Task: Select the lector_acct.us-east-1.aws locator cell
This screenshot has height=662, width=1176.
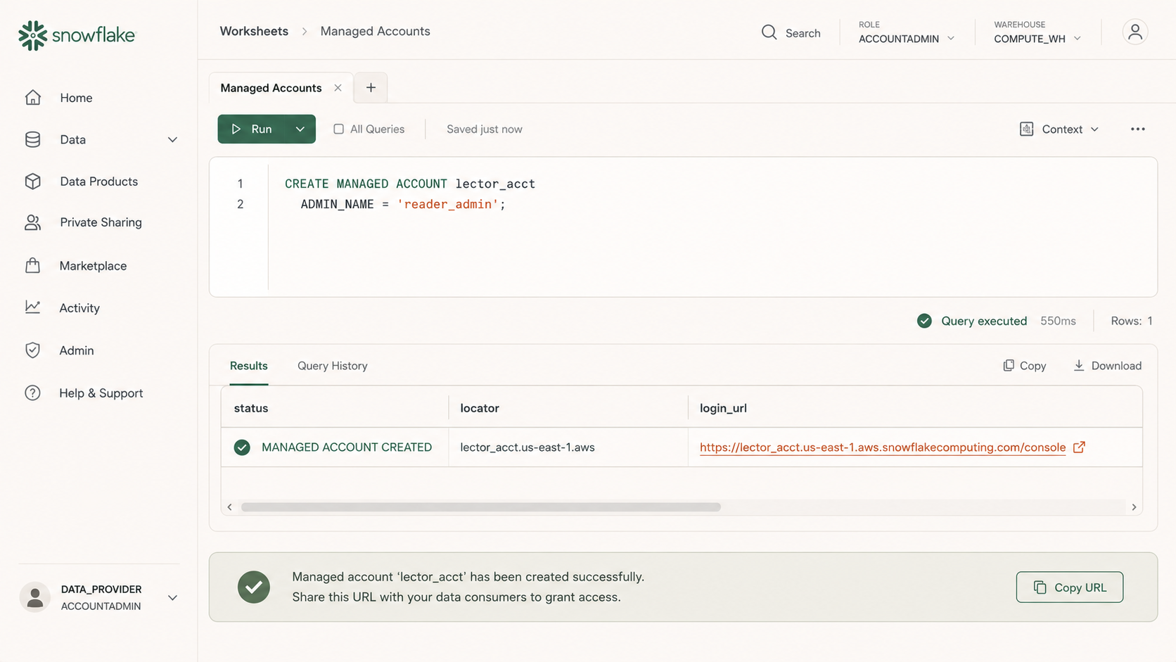Action: (x=528, y=447)
